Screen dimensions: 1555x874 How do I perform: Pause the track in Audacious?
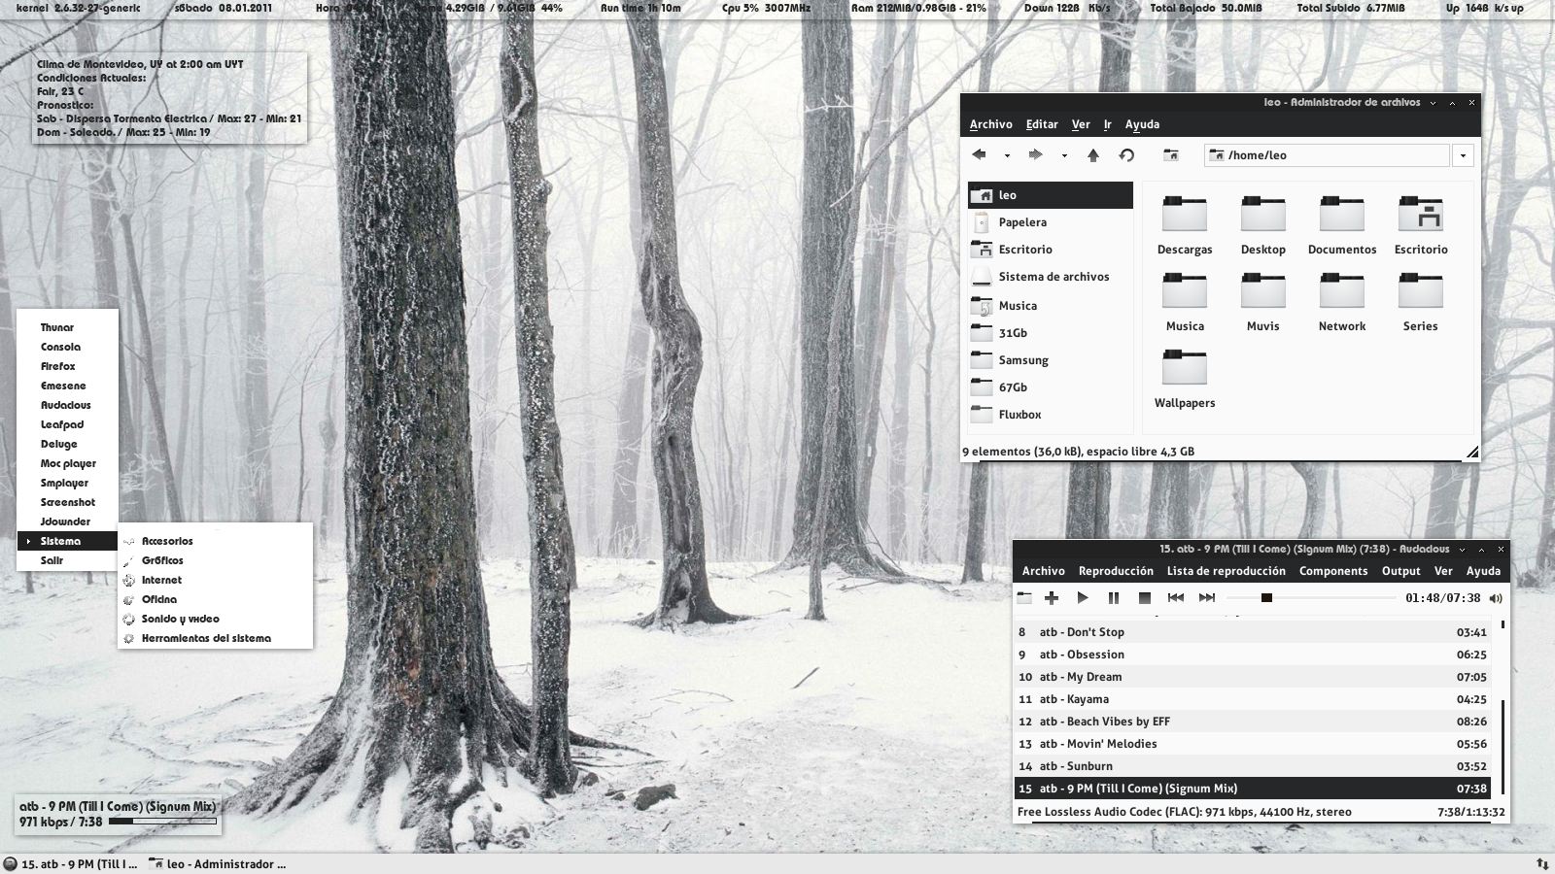(1114, 598)
